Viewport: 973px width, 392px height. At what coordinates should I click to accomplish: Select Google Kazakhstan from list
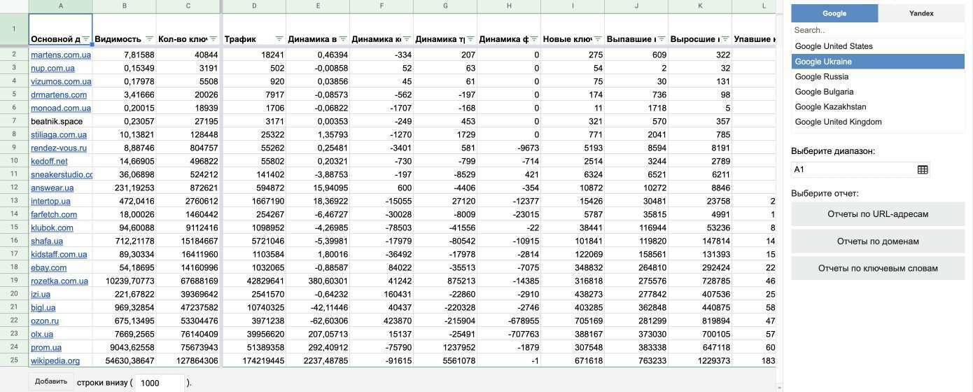(878, 107)
